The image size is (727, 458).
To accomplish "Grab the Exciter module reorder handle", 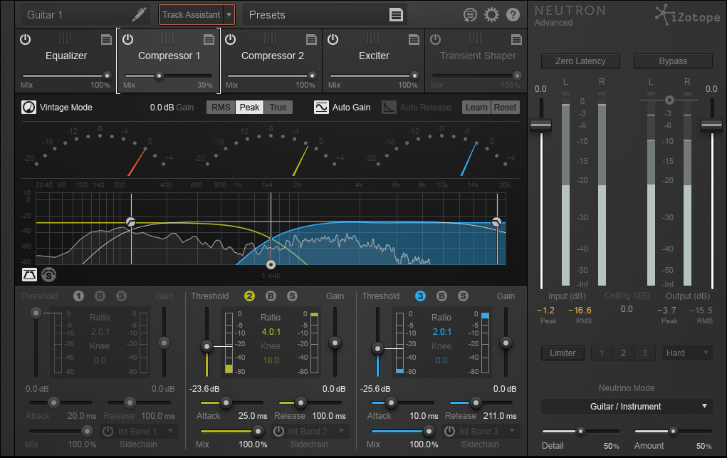I will point(373,38).
